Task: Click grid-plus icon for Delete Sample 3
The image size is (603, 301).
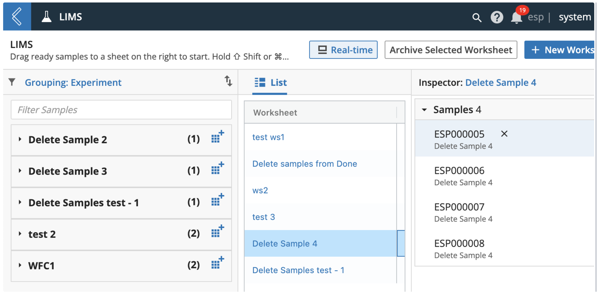Action: click(x=217, y=168)
